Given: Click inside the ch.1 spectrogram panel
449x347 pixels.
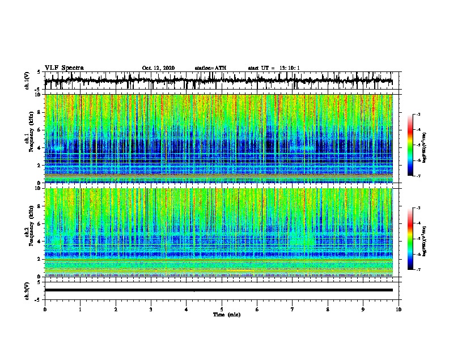Looking at the screenshot, I should [x=218, y=138].
